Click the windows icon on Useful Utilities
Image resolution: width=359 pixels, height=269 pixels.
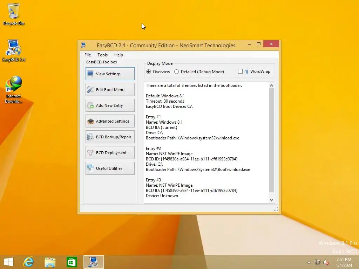[90, 168]
